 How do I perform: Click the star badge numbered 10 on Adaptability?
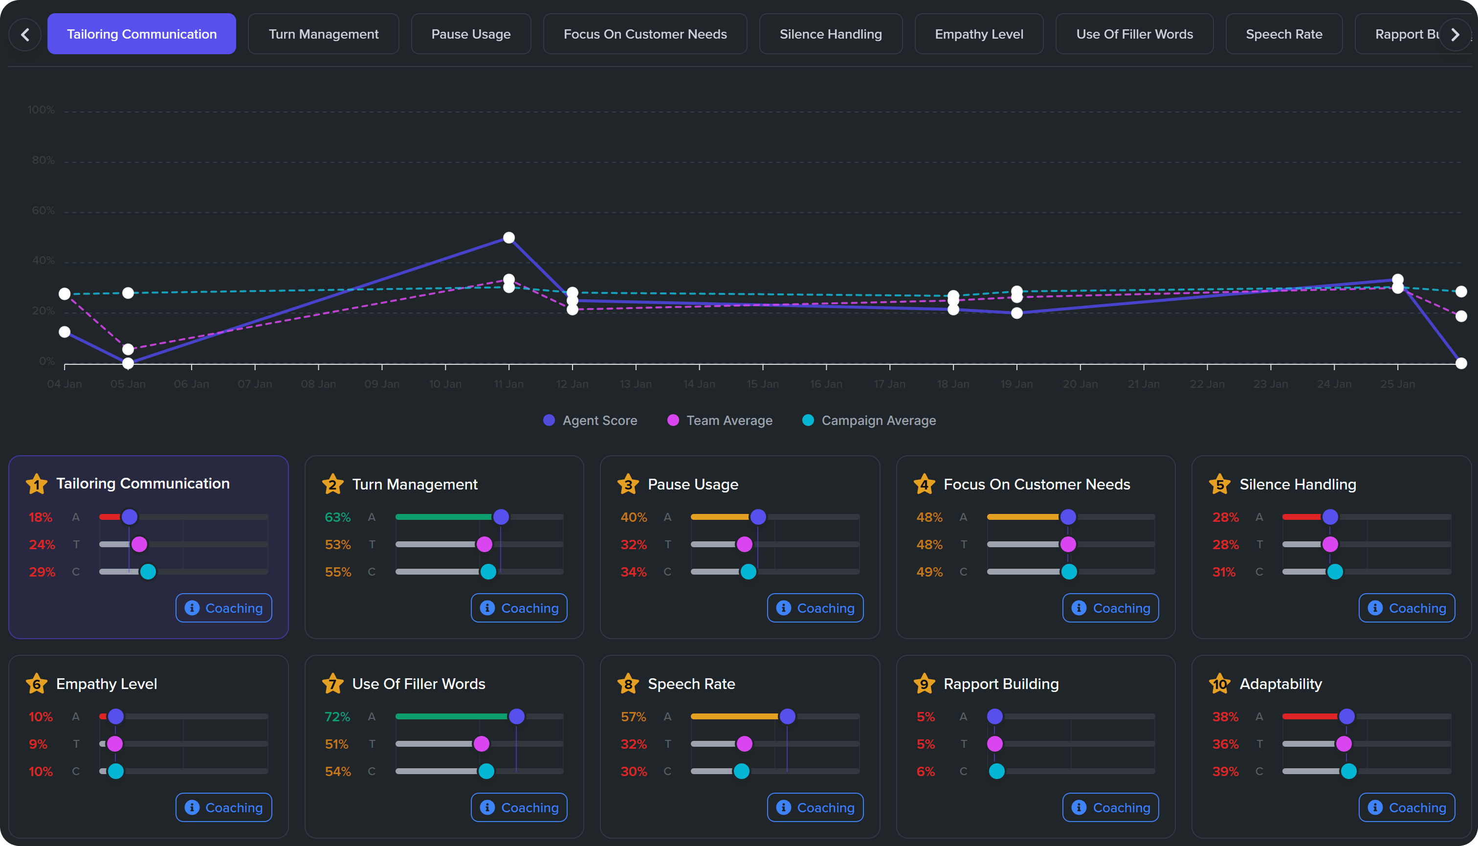(1219, 684)
